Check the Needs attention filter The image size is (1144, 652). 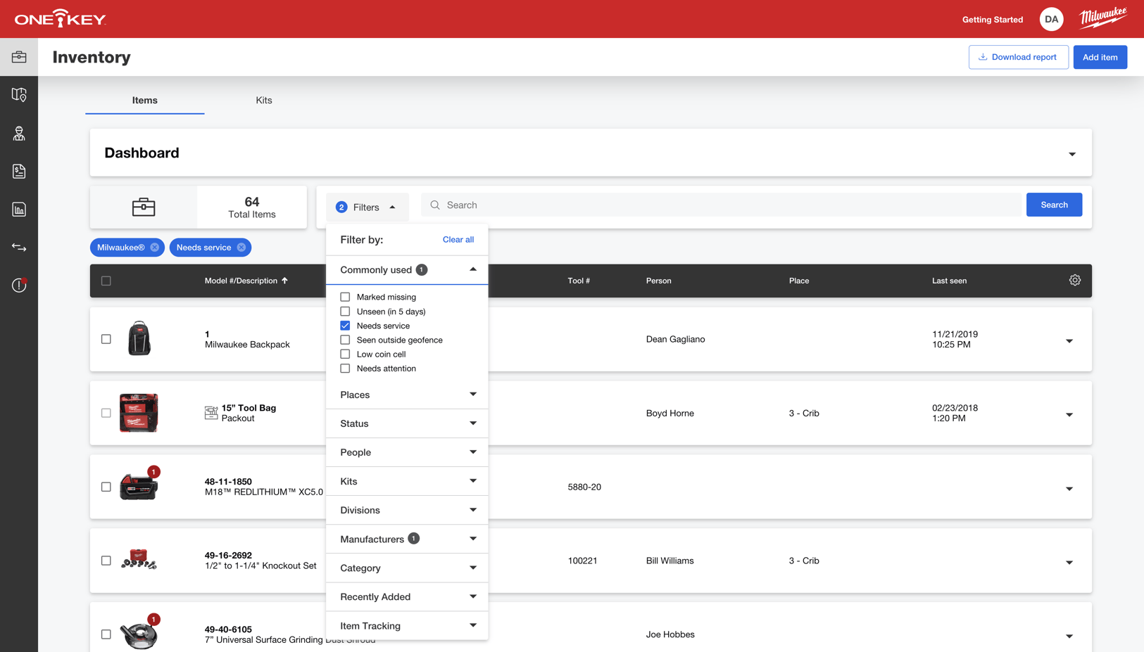tap(345, 369)
